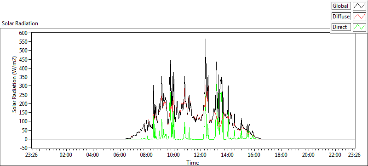
Task: Click the Solar Radiation chart title
Action: pyautogui.click(x=20, y=23)
